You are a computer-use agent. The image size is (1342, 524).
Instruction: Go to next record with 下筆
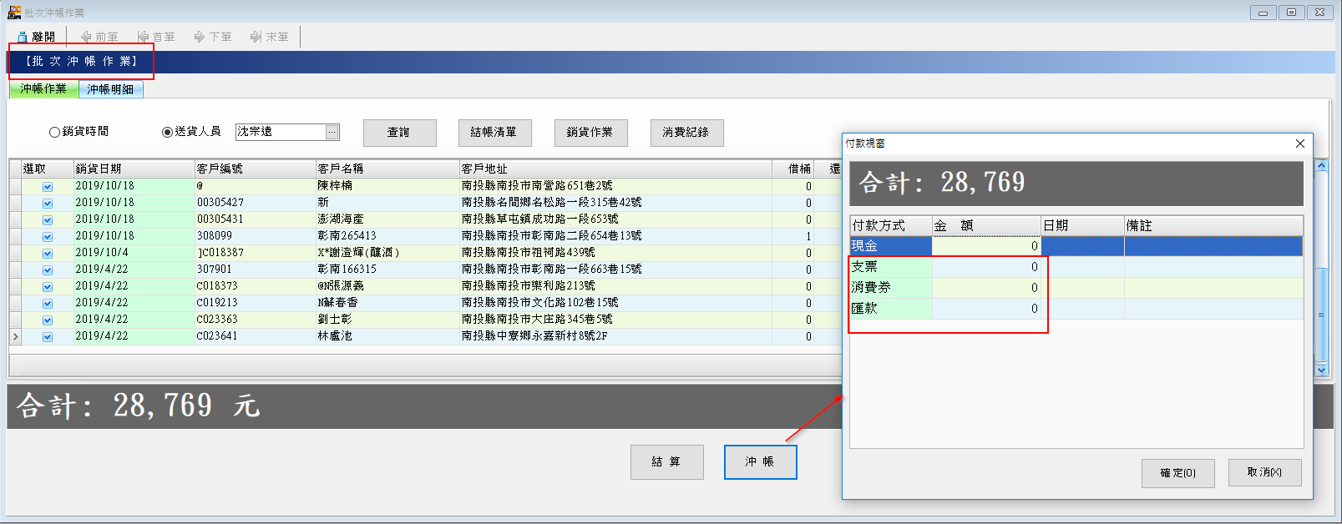213,37
